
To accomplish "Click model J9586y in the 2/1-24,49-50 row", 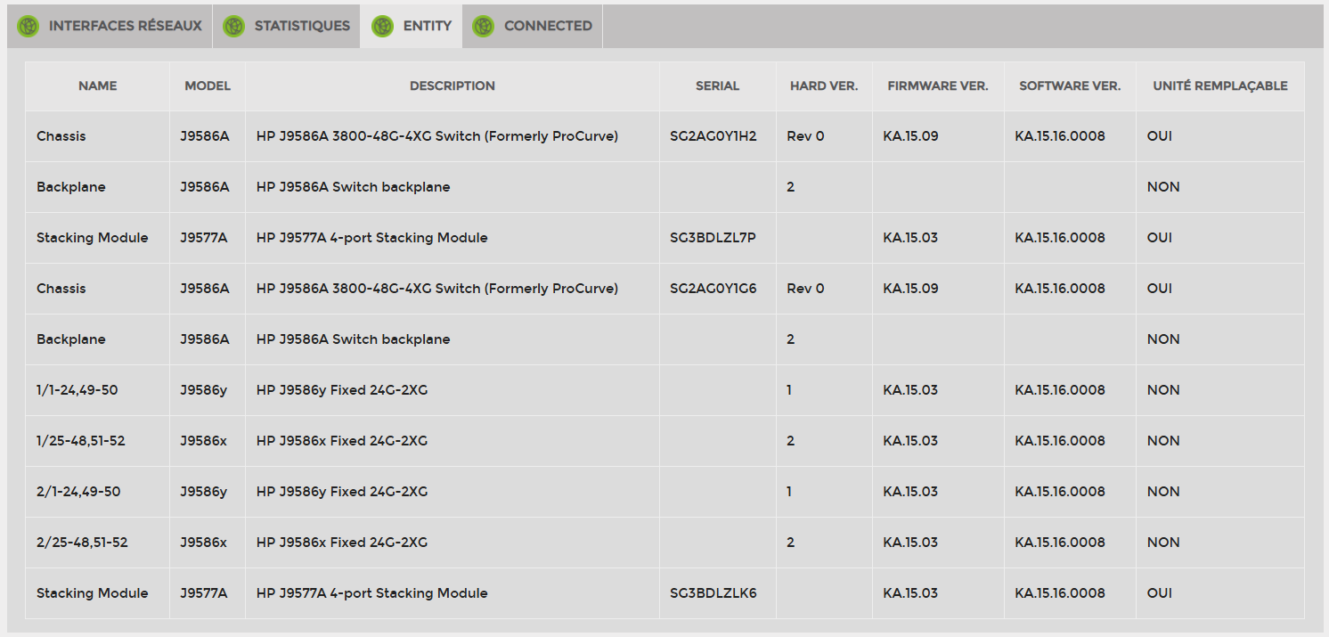I will 204,492.
